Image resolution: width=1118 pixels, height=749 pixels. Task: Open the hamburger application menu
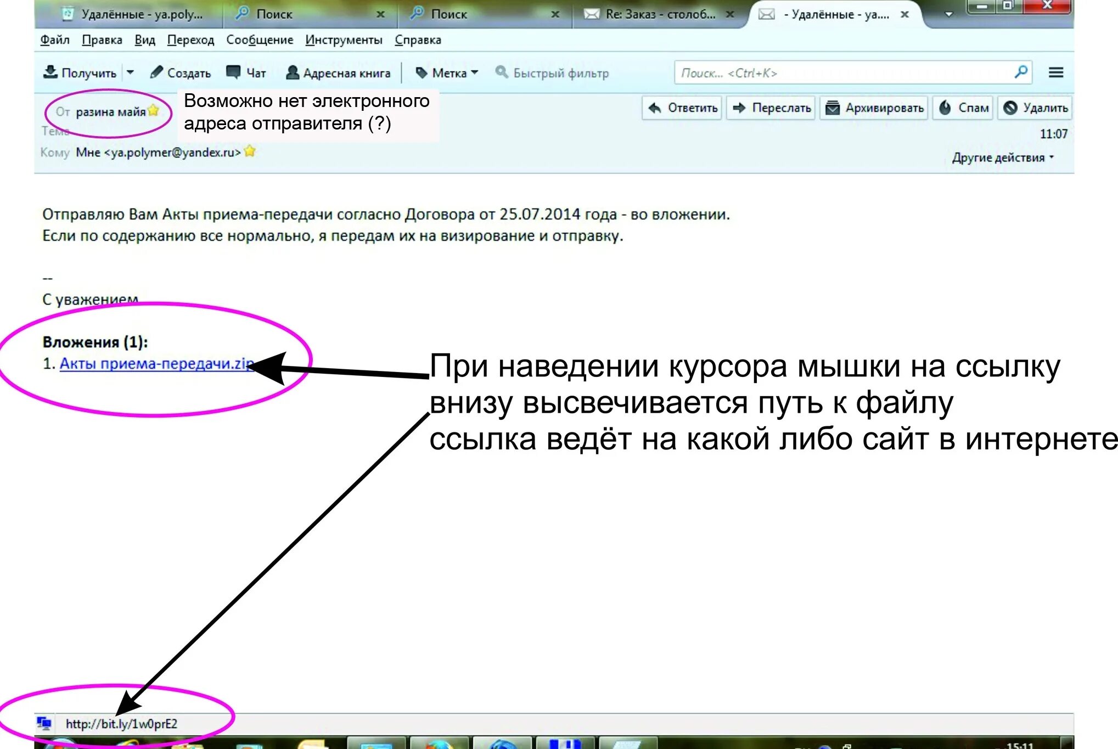pos(1056,72)
